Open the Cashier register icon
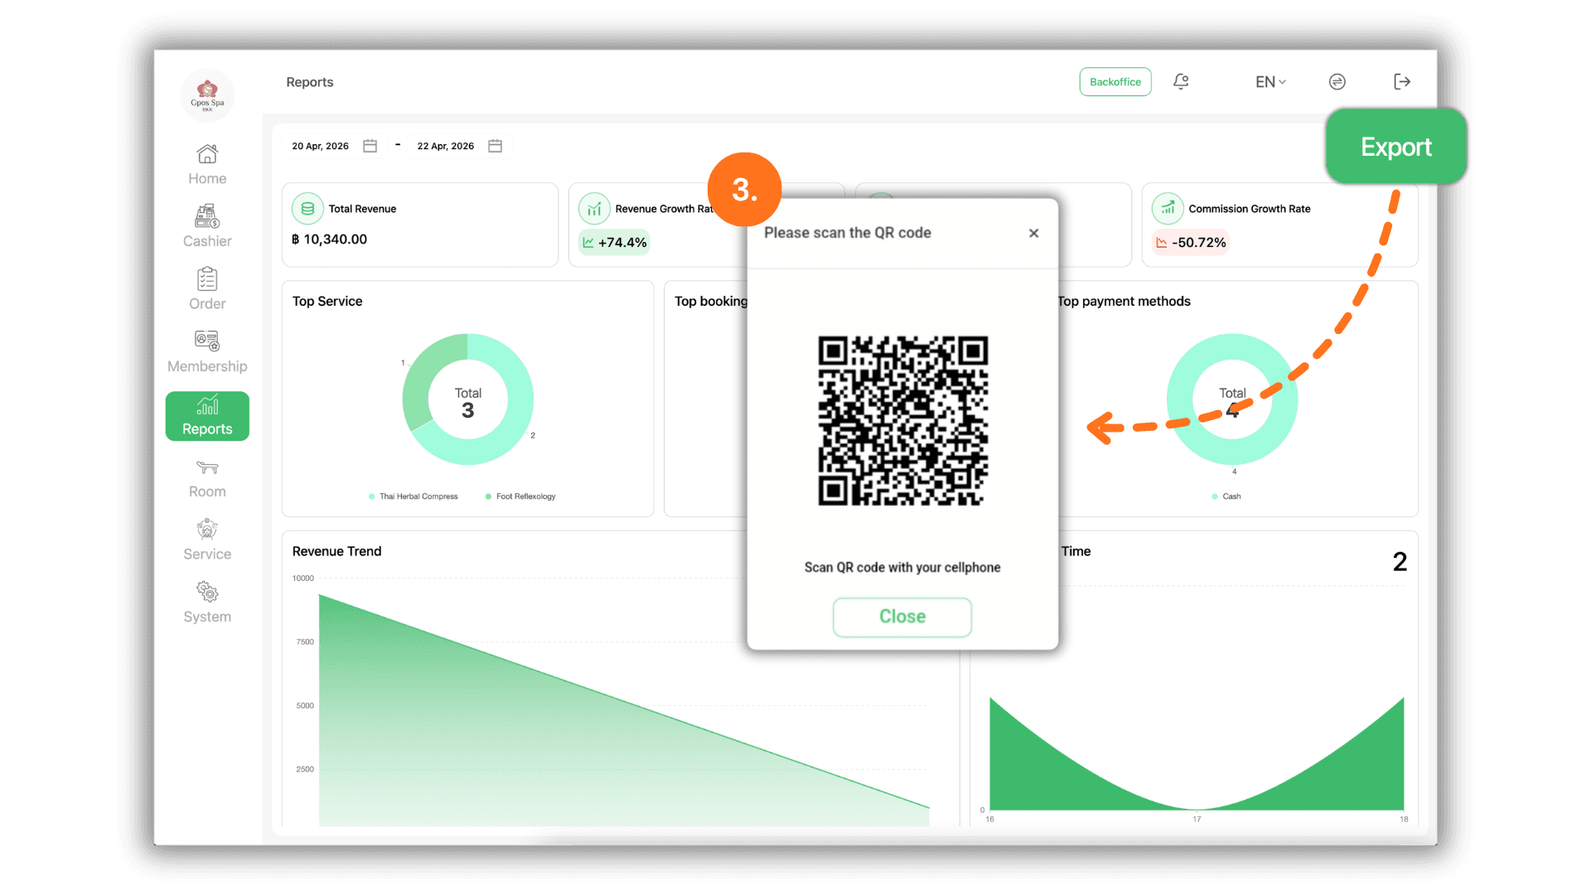Viewport: 1591px width, 895px height. point(207,216)
